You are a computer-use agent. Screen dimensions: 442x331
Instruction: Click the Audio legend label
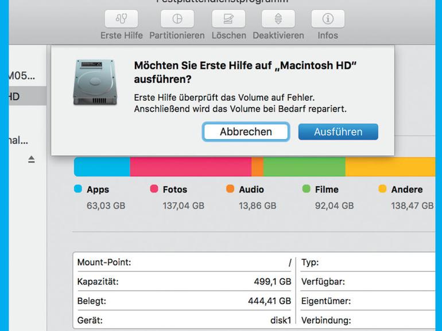pyautogui.click(x=251, y=190)
